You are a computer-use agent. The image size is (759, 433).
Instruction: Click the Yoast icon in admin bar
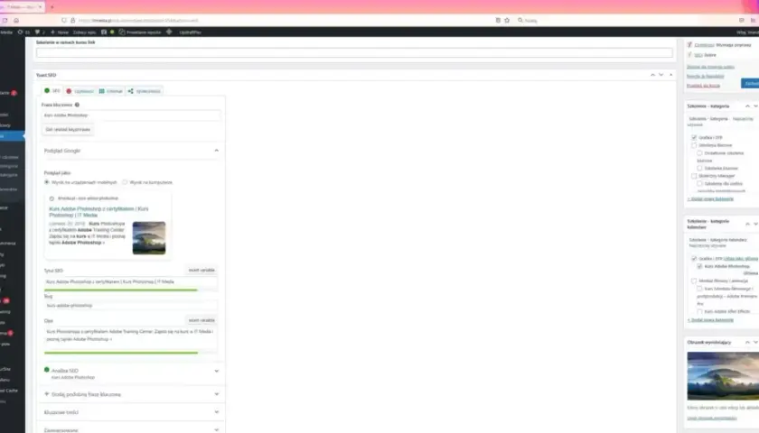104,32
